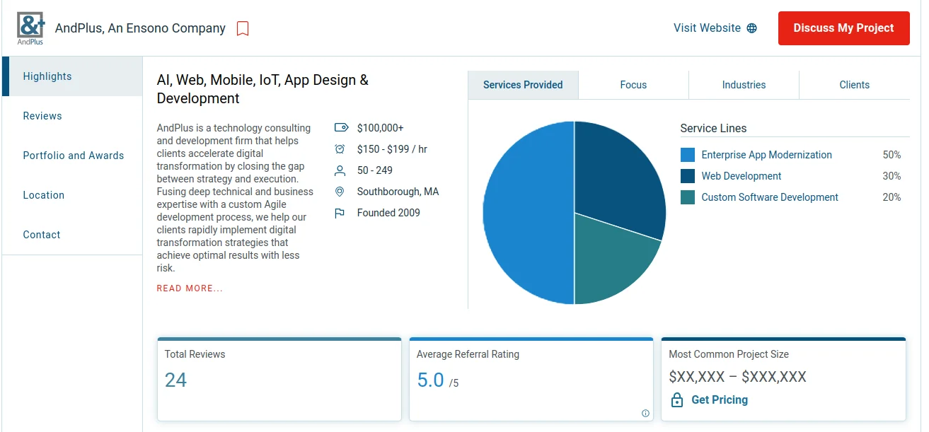Viewport: 929px width, 432px height.
Task: Open the Visit Website link
Action: pos(715,28)
